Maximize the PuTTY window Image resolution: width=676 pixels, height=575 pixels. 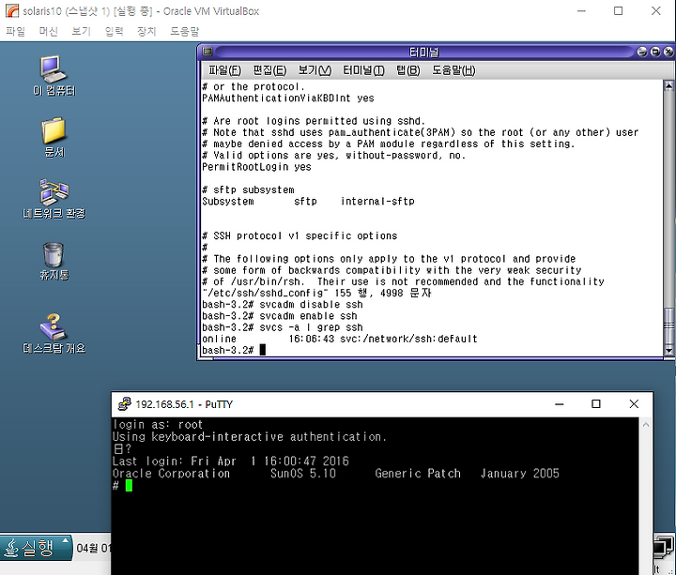[x=596, y=404]
